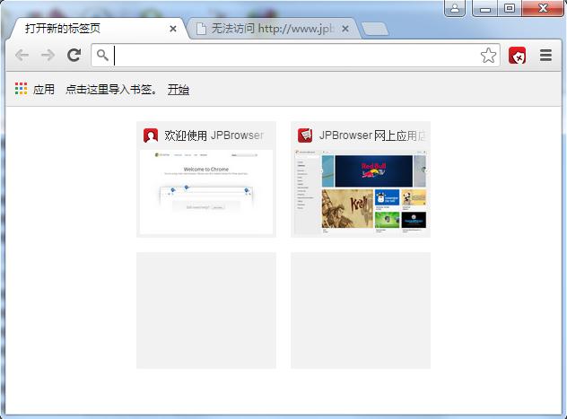Image resolution: width=567 pixels, height=419 pixels.
Task: Click the colorful apps grid icon
Action: (21, 89)
